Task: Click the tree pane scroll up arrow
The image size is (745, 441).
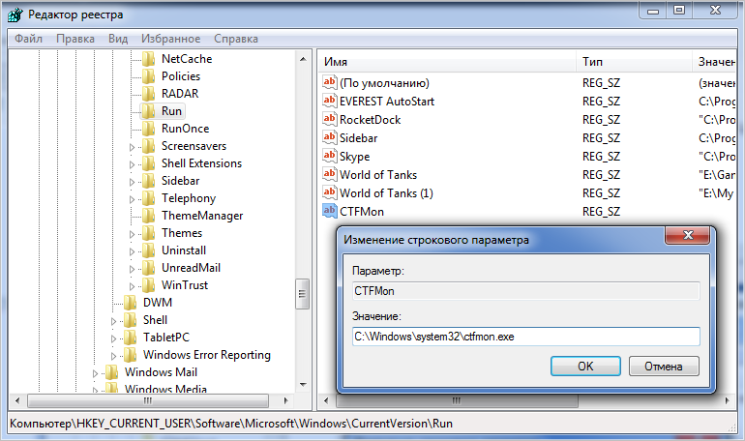Action: click(303, 59)
